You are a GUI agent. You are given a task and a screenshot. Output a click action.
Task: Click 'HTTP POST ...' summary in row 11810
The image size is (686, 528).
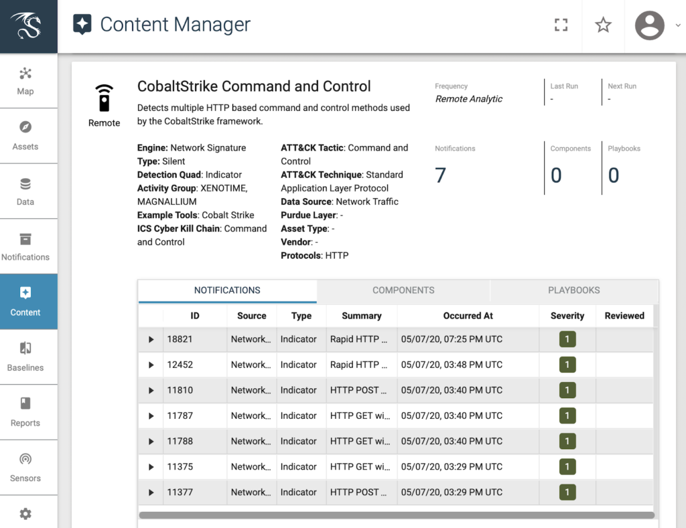click(x=358, y=390)
